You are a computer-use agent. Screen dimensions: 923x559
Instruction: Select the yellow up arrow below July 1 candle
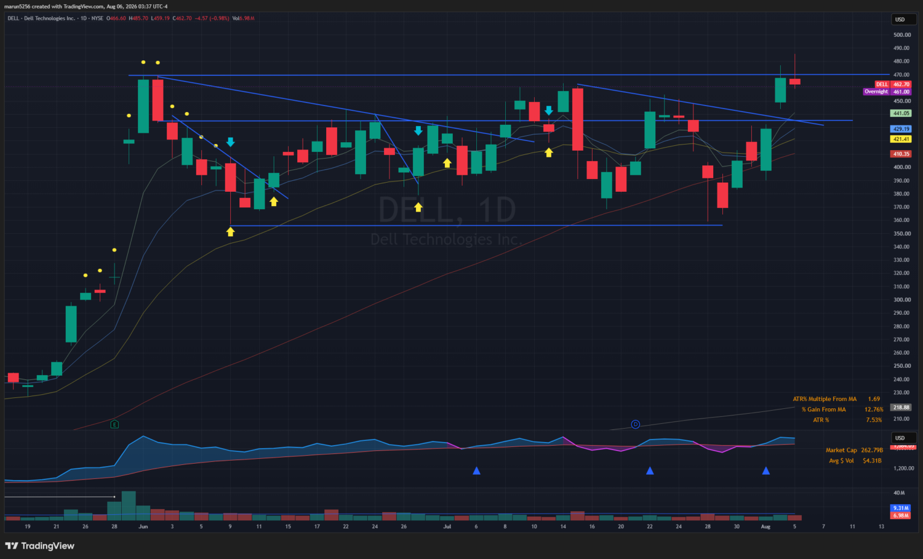pos(447,163)
